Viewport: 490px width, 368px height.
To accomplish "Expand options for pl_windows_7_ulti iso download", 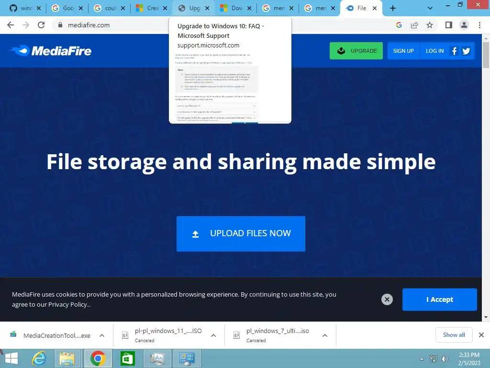I will click(x=325, y=335).
